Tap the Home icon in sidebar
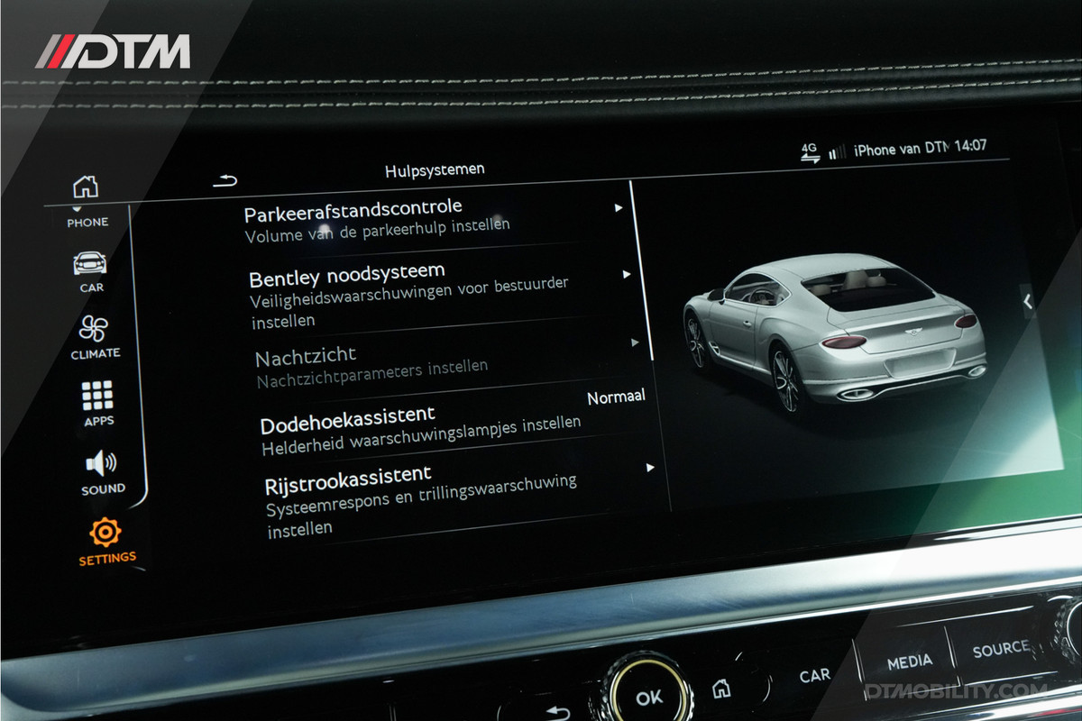 pos(86,187)
